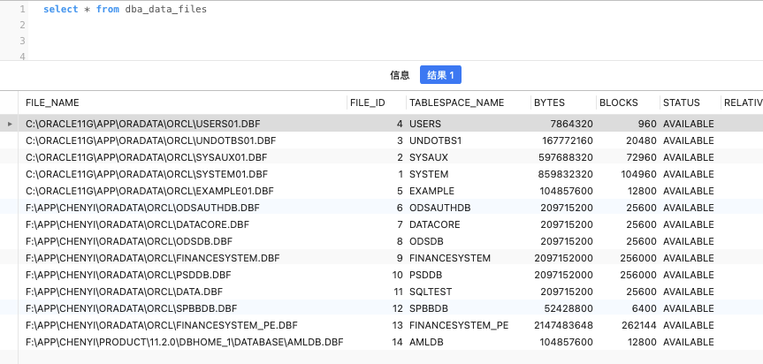Select the 结果 1 tab
763x364 pixels.
[x=440, y=75]
